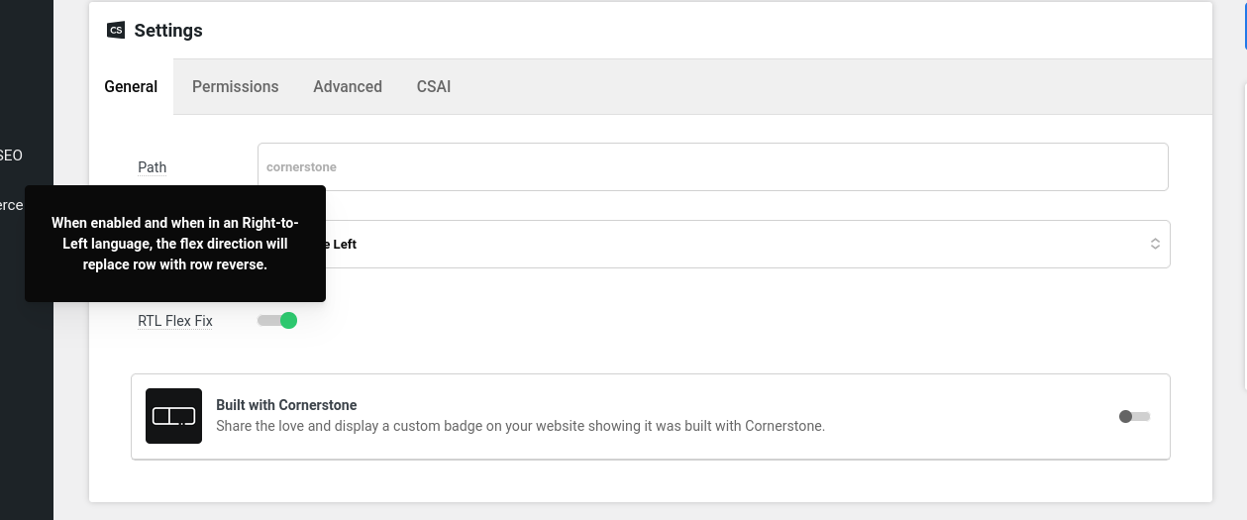1247x520 pixels.
Task: Click the RTL Flex Fix label
Action: pyautogui.click(x=175, y=321)
